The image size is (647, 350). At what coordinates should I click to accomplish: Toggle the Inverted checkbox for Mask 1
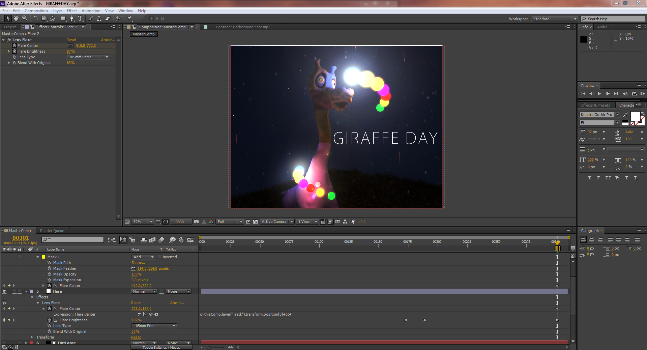click(160, 257)
